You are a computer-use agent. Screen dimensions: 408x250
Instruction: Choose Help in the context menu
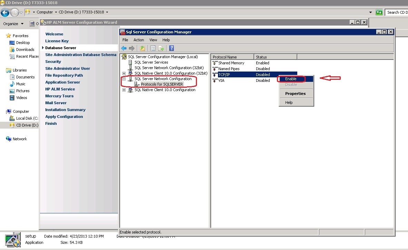(296, 102)
